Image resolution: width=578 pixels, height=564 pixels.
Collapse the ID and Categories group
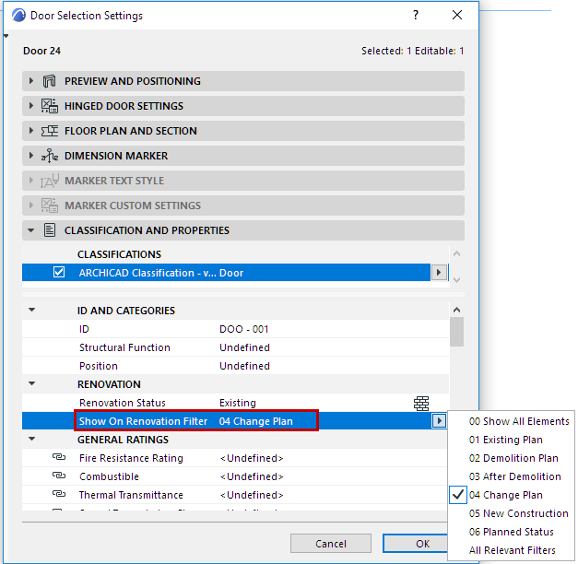[32, 310]
